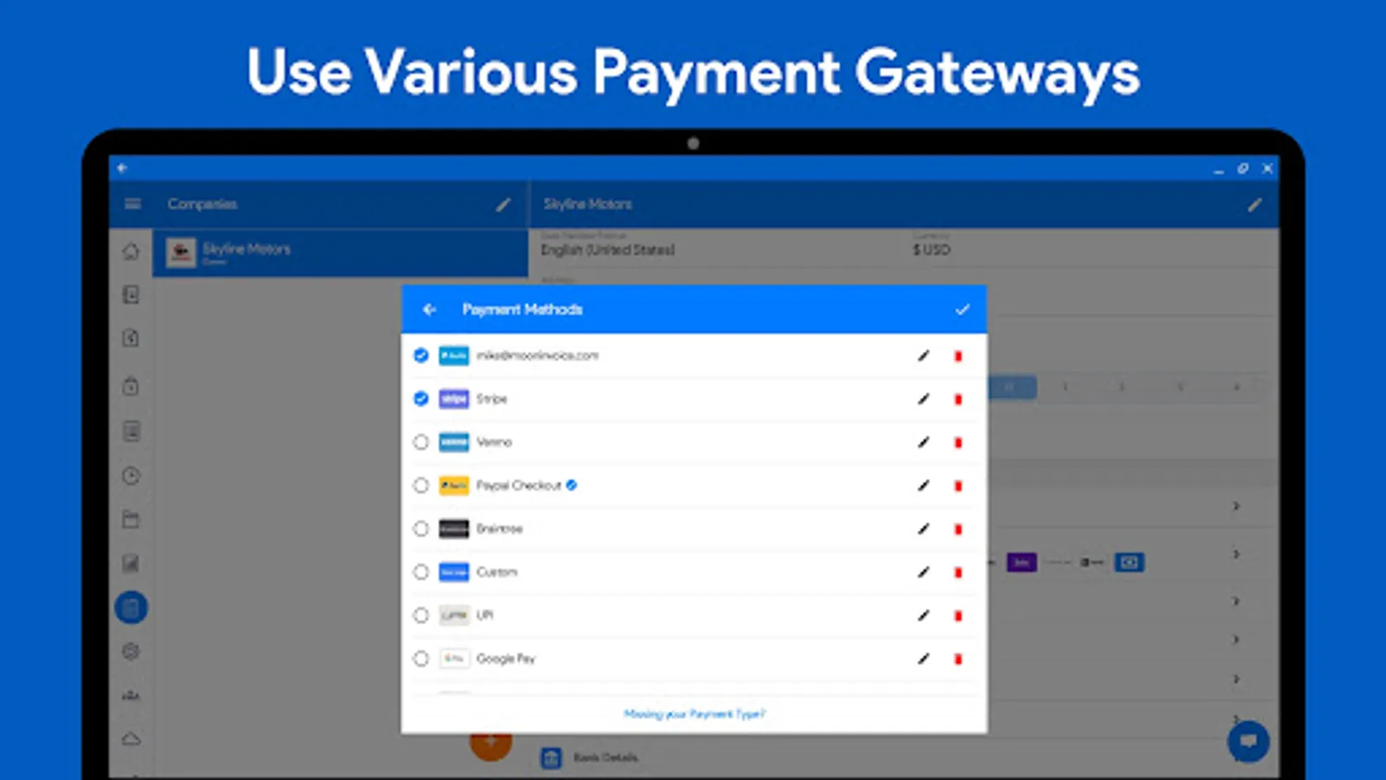Enable the Paypal Checkout payment method
The height and width of the screenshot is (780, 1386).
[x=421, y=485]
